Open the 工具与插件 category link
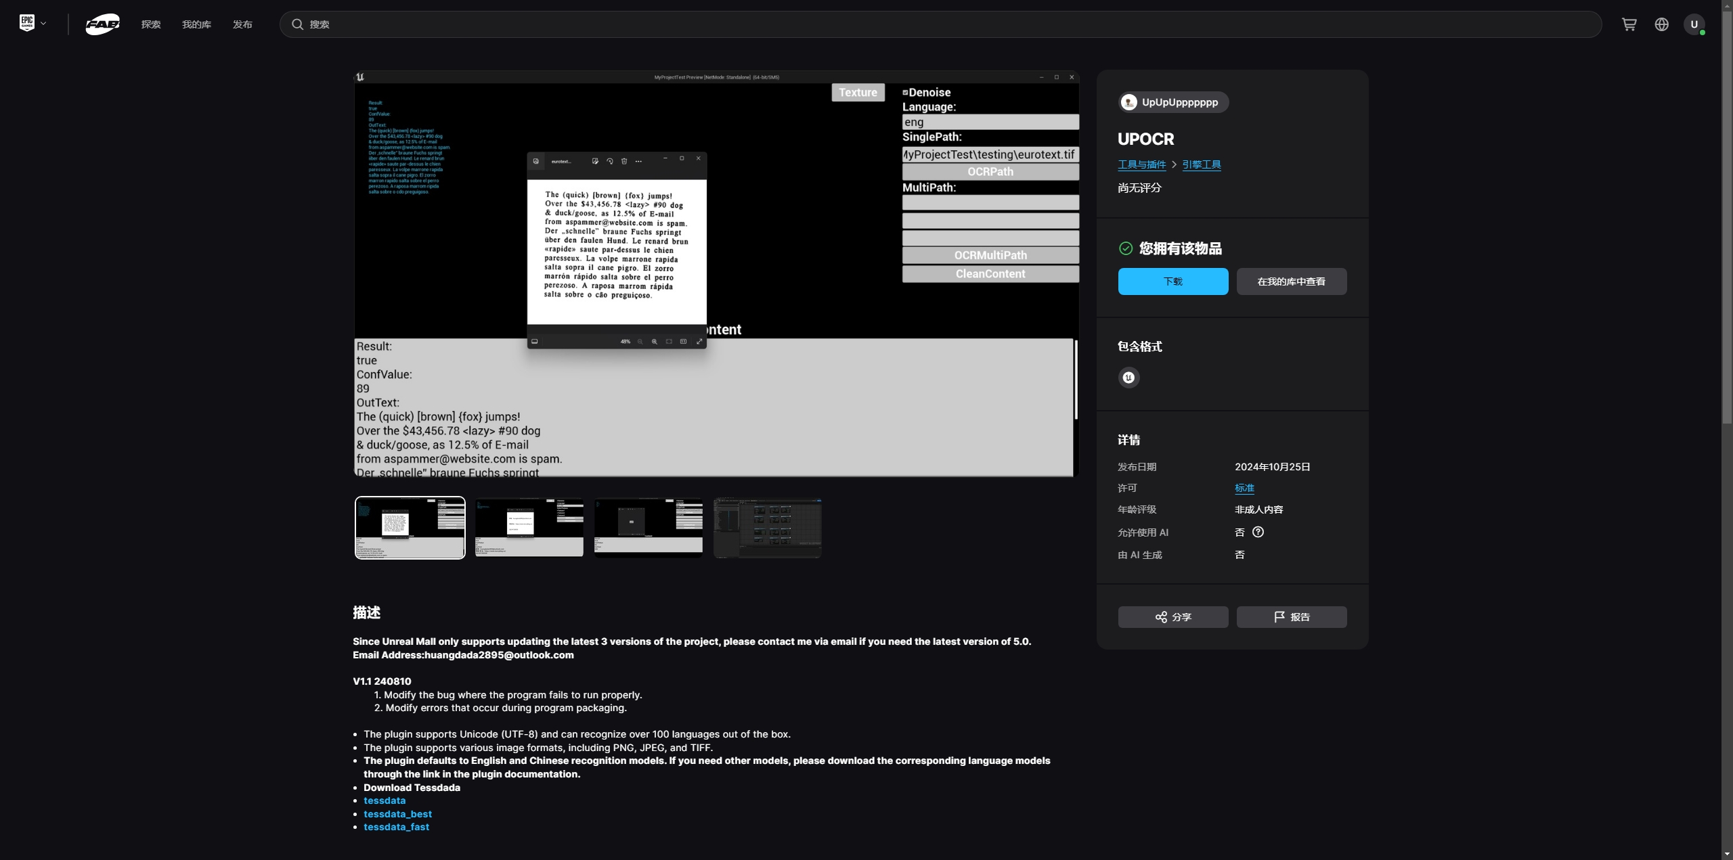1733x860 pixels. [x=1141, y=164]
